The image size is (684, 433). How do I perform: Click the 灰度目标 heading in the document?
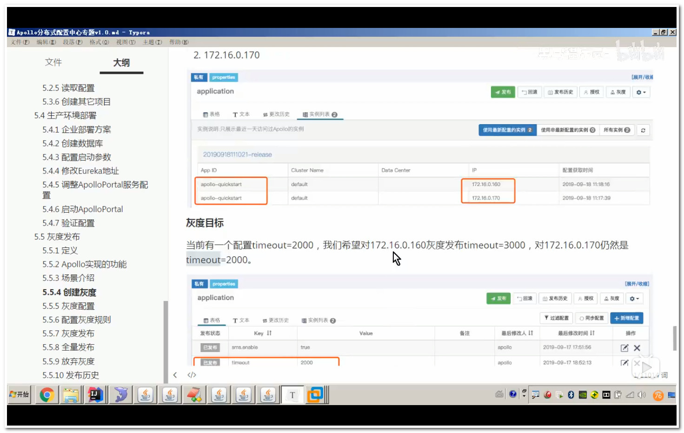[205, 223]
